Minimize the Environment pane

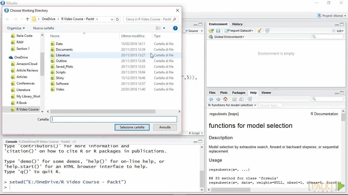point(337,24)
